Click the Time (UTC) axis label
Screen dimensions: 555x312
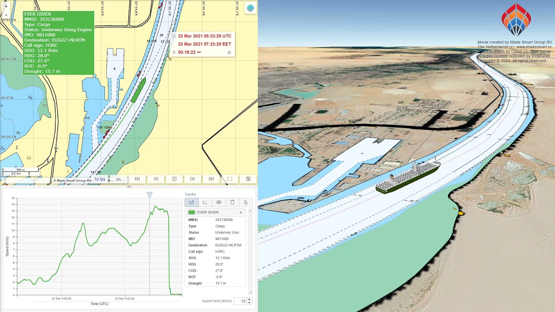tap(100, 304)
